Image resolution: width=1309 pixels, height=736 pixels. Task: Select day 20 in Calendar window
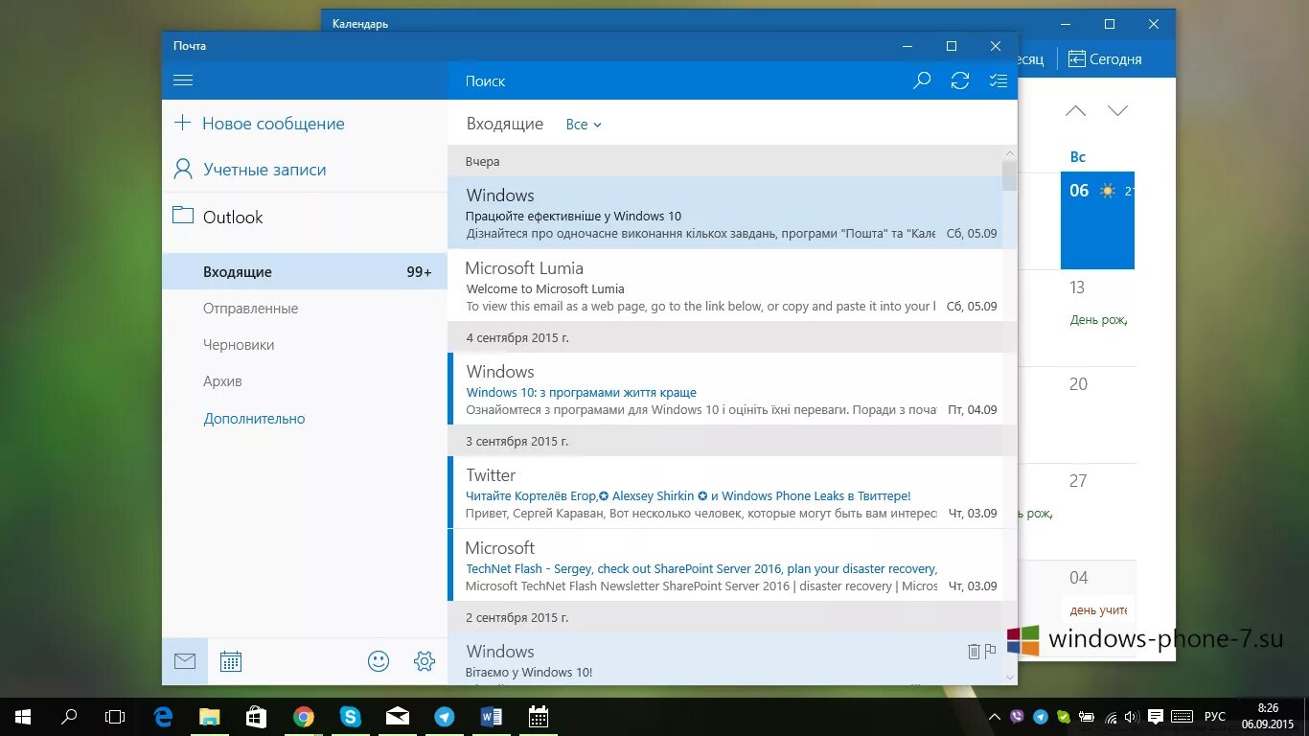(1097, 414)
